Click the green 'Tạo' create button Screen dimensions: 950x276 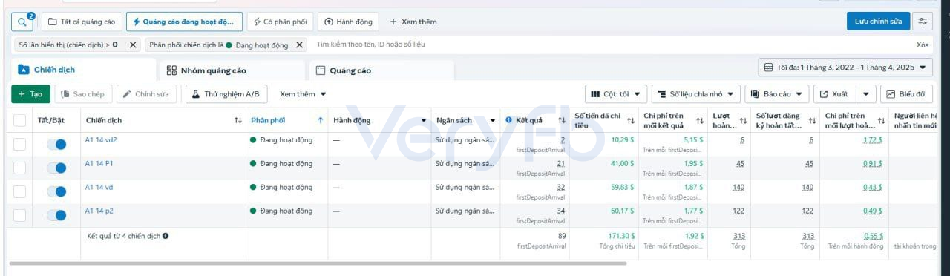coord(30,94)
